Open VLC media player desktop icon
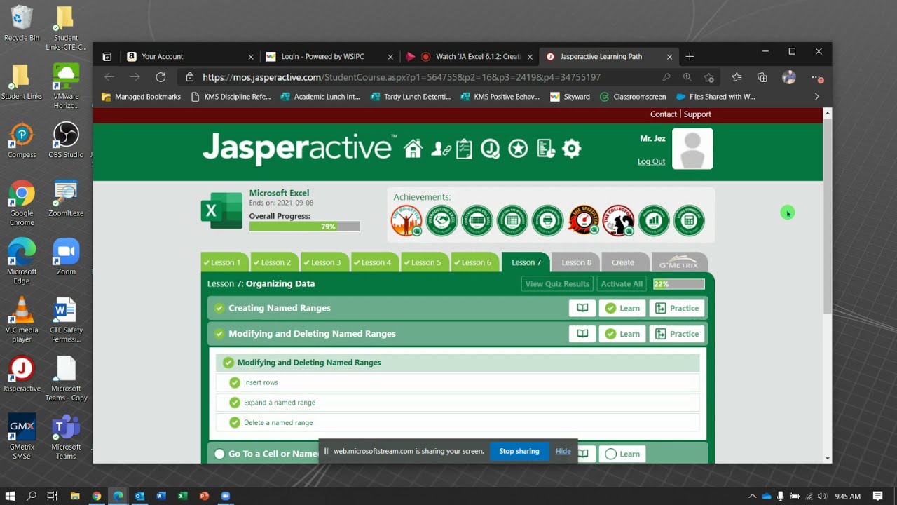897x505 pixels. pyautogui.click(x=22, y=320)
